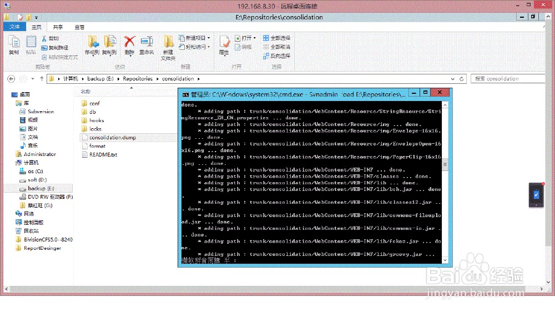Expand the chevron after consolidation breadcrumb

pyautogui.click(x=199, y=79)
